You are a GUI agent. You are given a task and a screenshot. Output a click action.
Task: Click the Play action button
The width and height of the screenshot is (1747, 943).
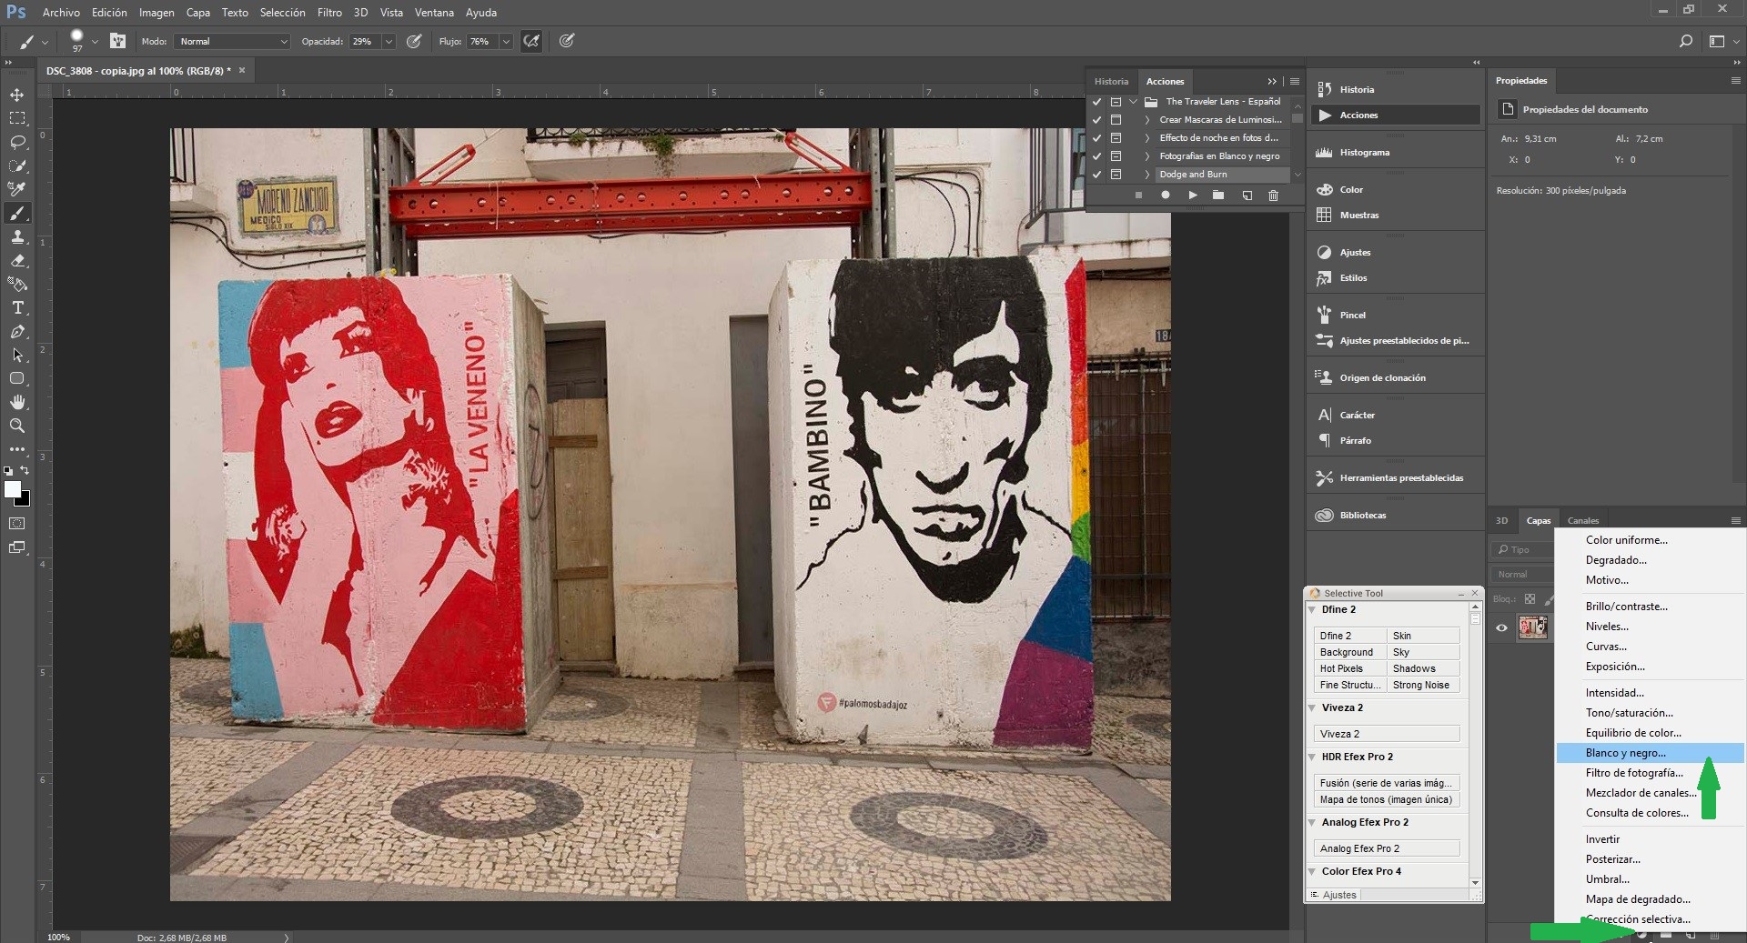(1192, 196)
